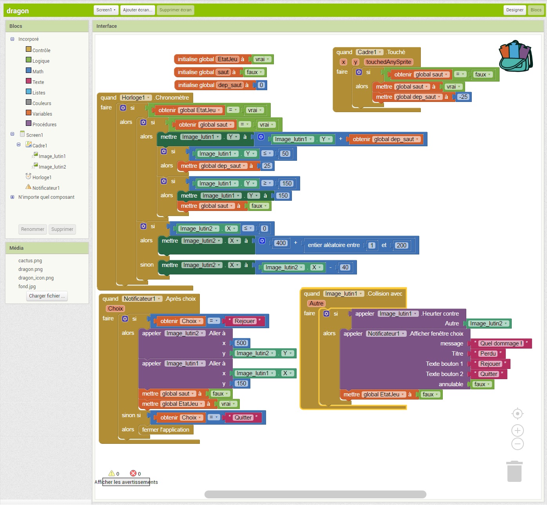The image size is (547, 505).
Task: Click the entier aléatoire entre block
Action: click(333, 245)
